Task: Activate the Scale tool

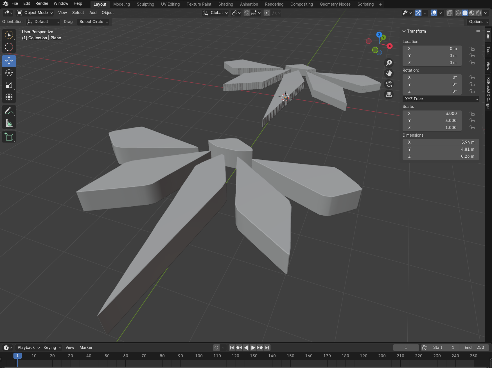Action: pyautogui.click(x=9, y=85)
